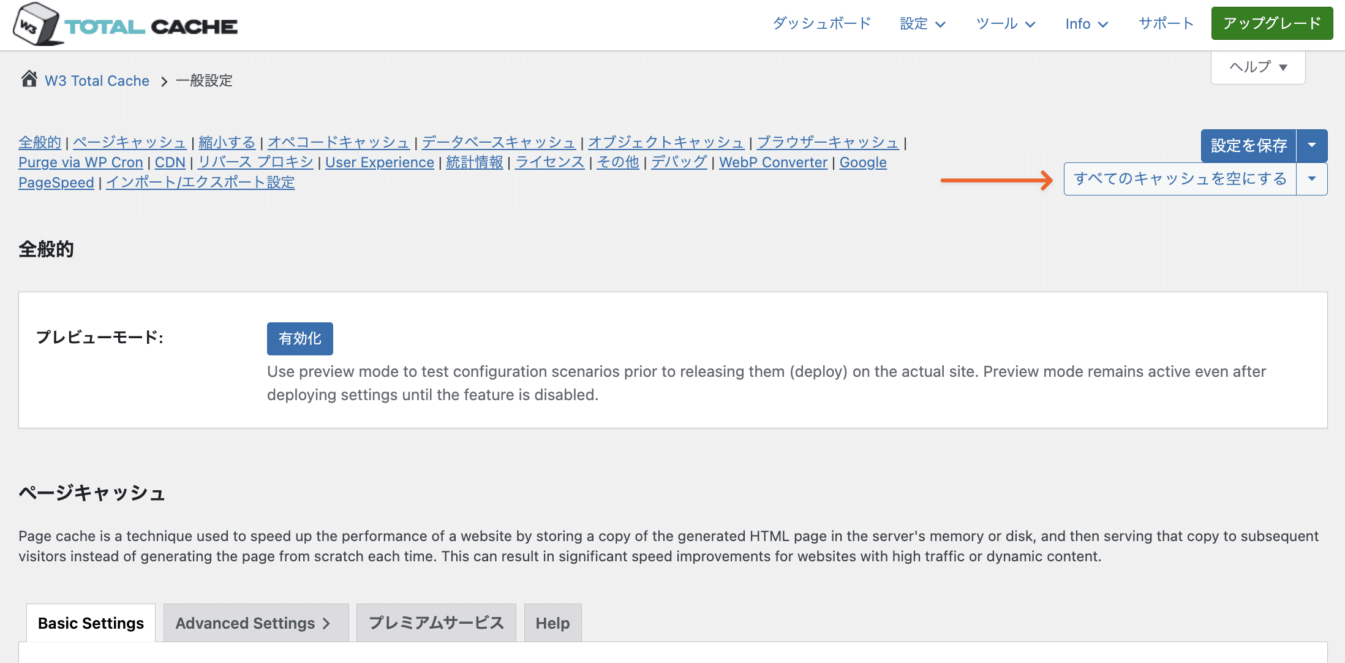Go to ダッシュボード in top menu
The image size is (1345, 663).
pyautogui.click(x=821, y=24)
